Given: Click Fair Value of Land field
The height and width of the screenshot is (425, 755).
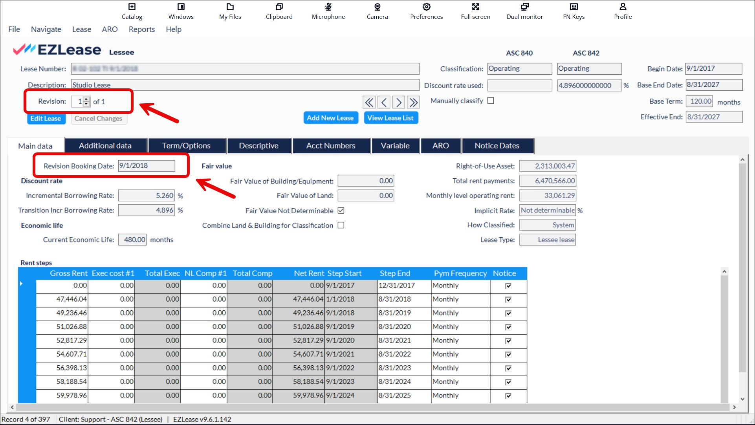Looking at the screenshot, I should (366, 195).
